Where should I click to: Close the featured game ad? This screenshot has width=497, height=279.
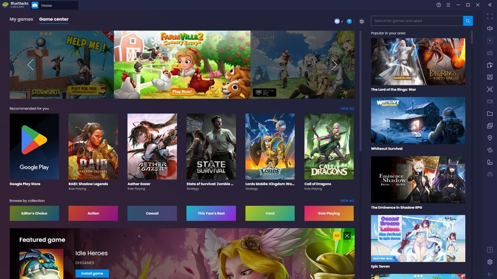pos(347,236)
